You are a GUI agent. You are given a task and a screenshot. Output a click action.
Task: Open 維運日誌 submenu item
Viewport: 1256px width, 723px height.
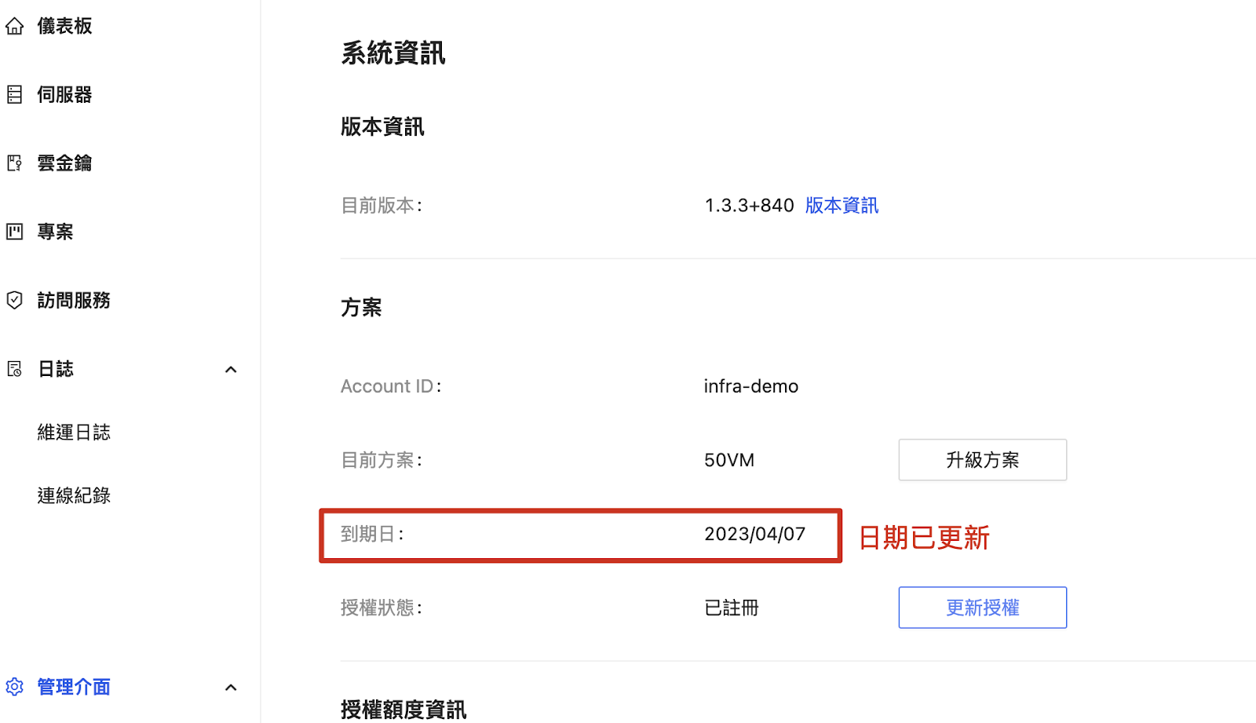pyautogui.click(x=74, y=433)
